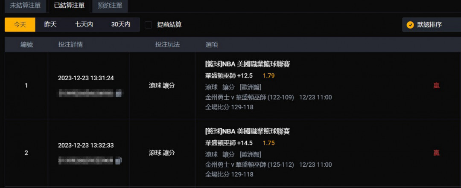Click the 選項 column header
This screenshot has height=188, width=461.
tap(212, 45)
